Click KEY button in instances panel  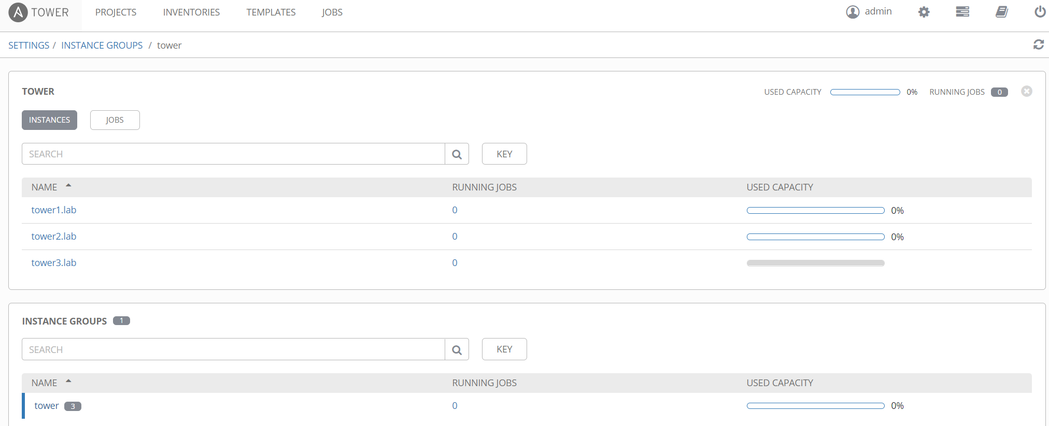(504, 154)
